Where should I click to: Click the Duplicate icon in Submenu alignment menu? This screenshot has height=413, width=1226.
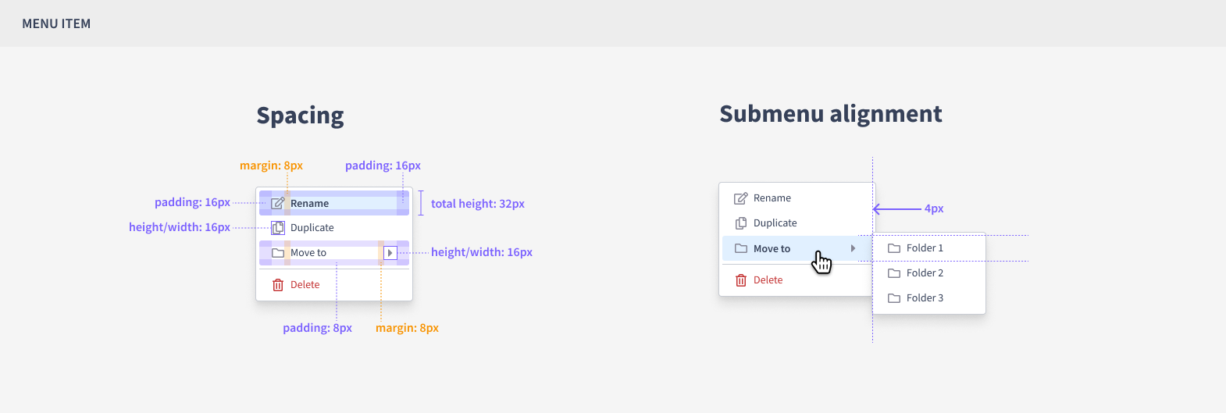click(x=741, y=223)
